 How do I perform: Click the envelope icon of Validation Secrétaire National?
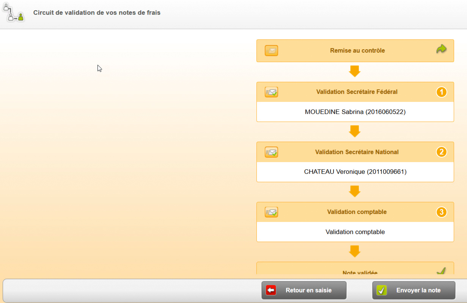271,152
